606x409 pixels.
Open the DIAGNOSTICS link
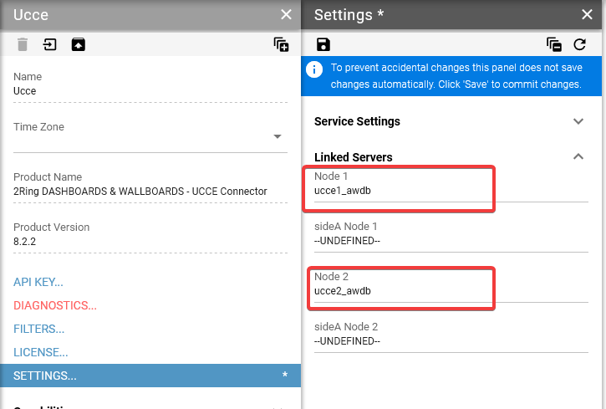(x=55, y=305)
